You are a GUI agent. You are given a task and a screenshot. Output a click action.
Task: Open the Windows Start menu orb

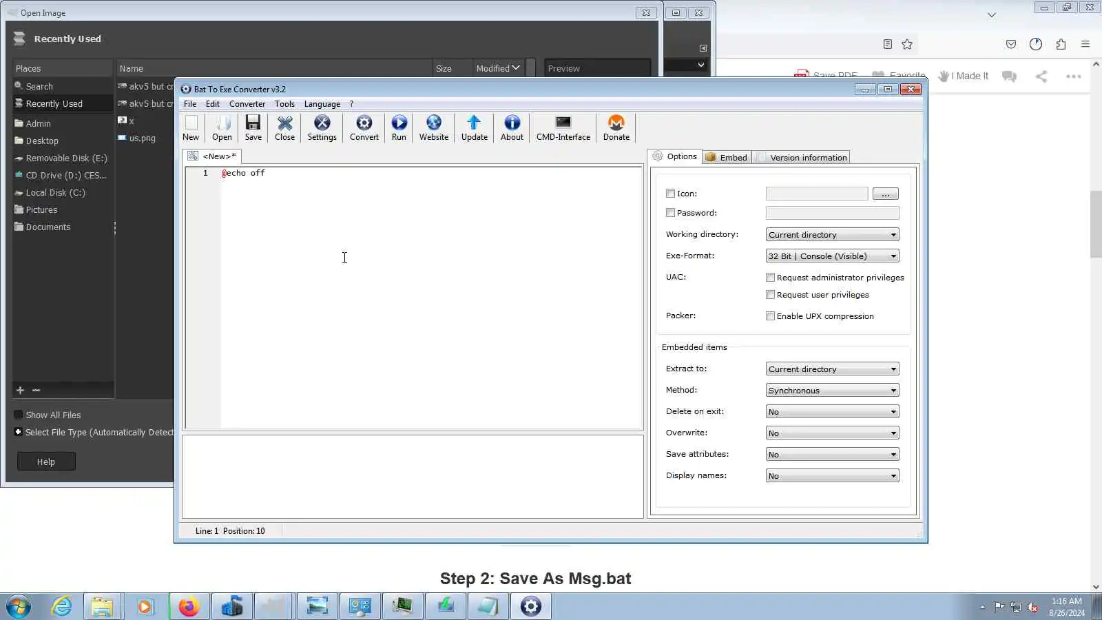tap(19, 607)
